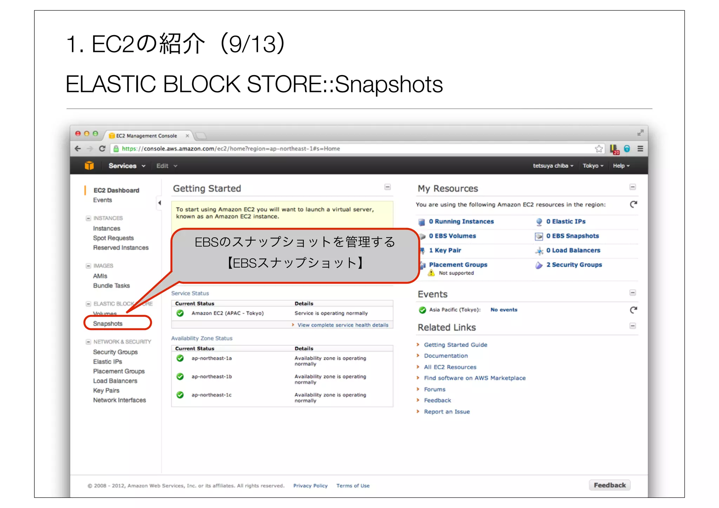This screenshot has height=508, width=719.
Task: Open Reserved Instances in sidebar
Action: (x=121, y=248)
